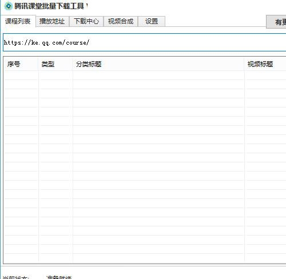Click the divider between 序号 and 类型 headers
This screenshot has height=279, width=286.
point(38,64)
